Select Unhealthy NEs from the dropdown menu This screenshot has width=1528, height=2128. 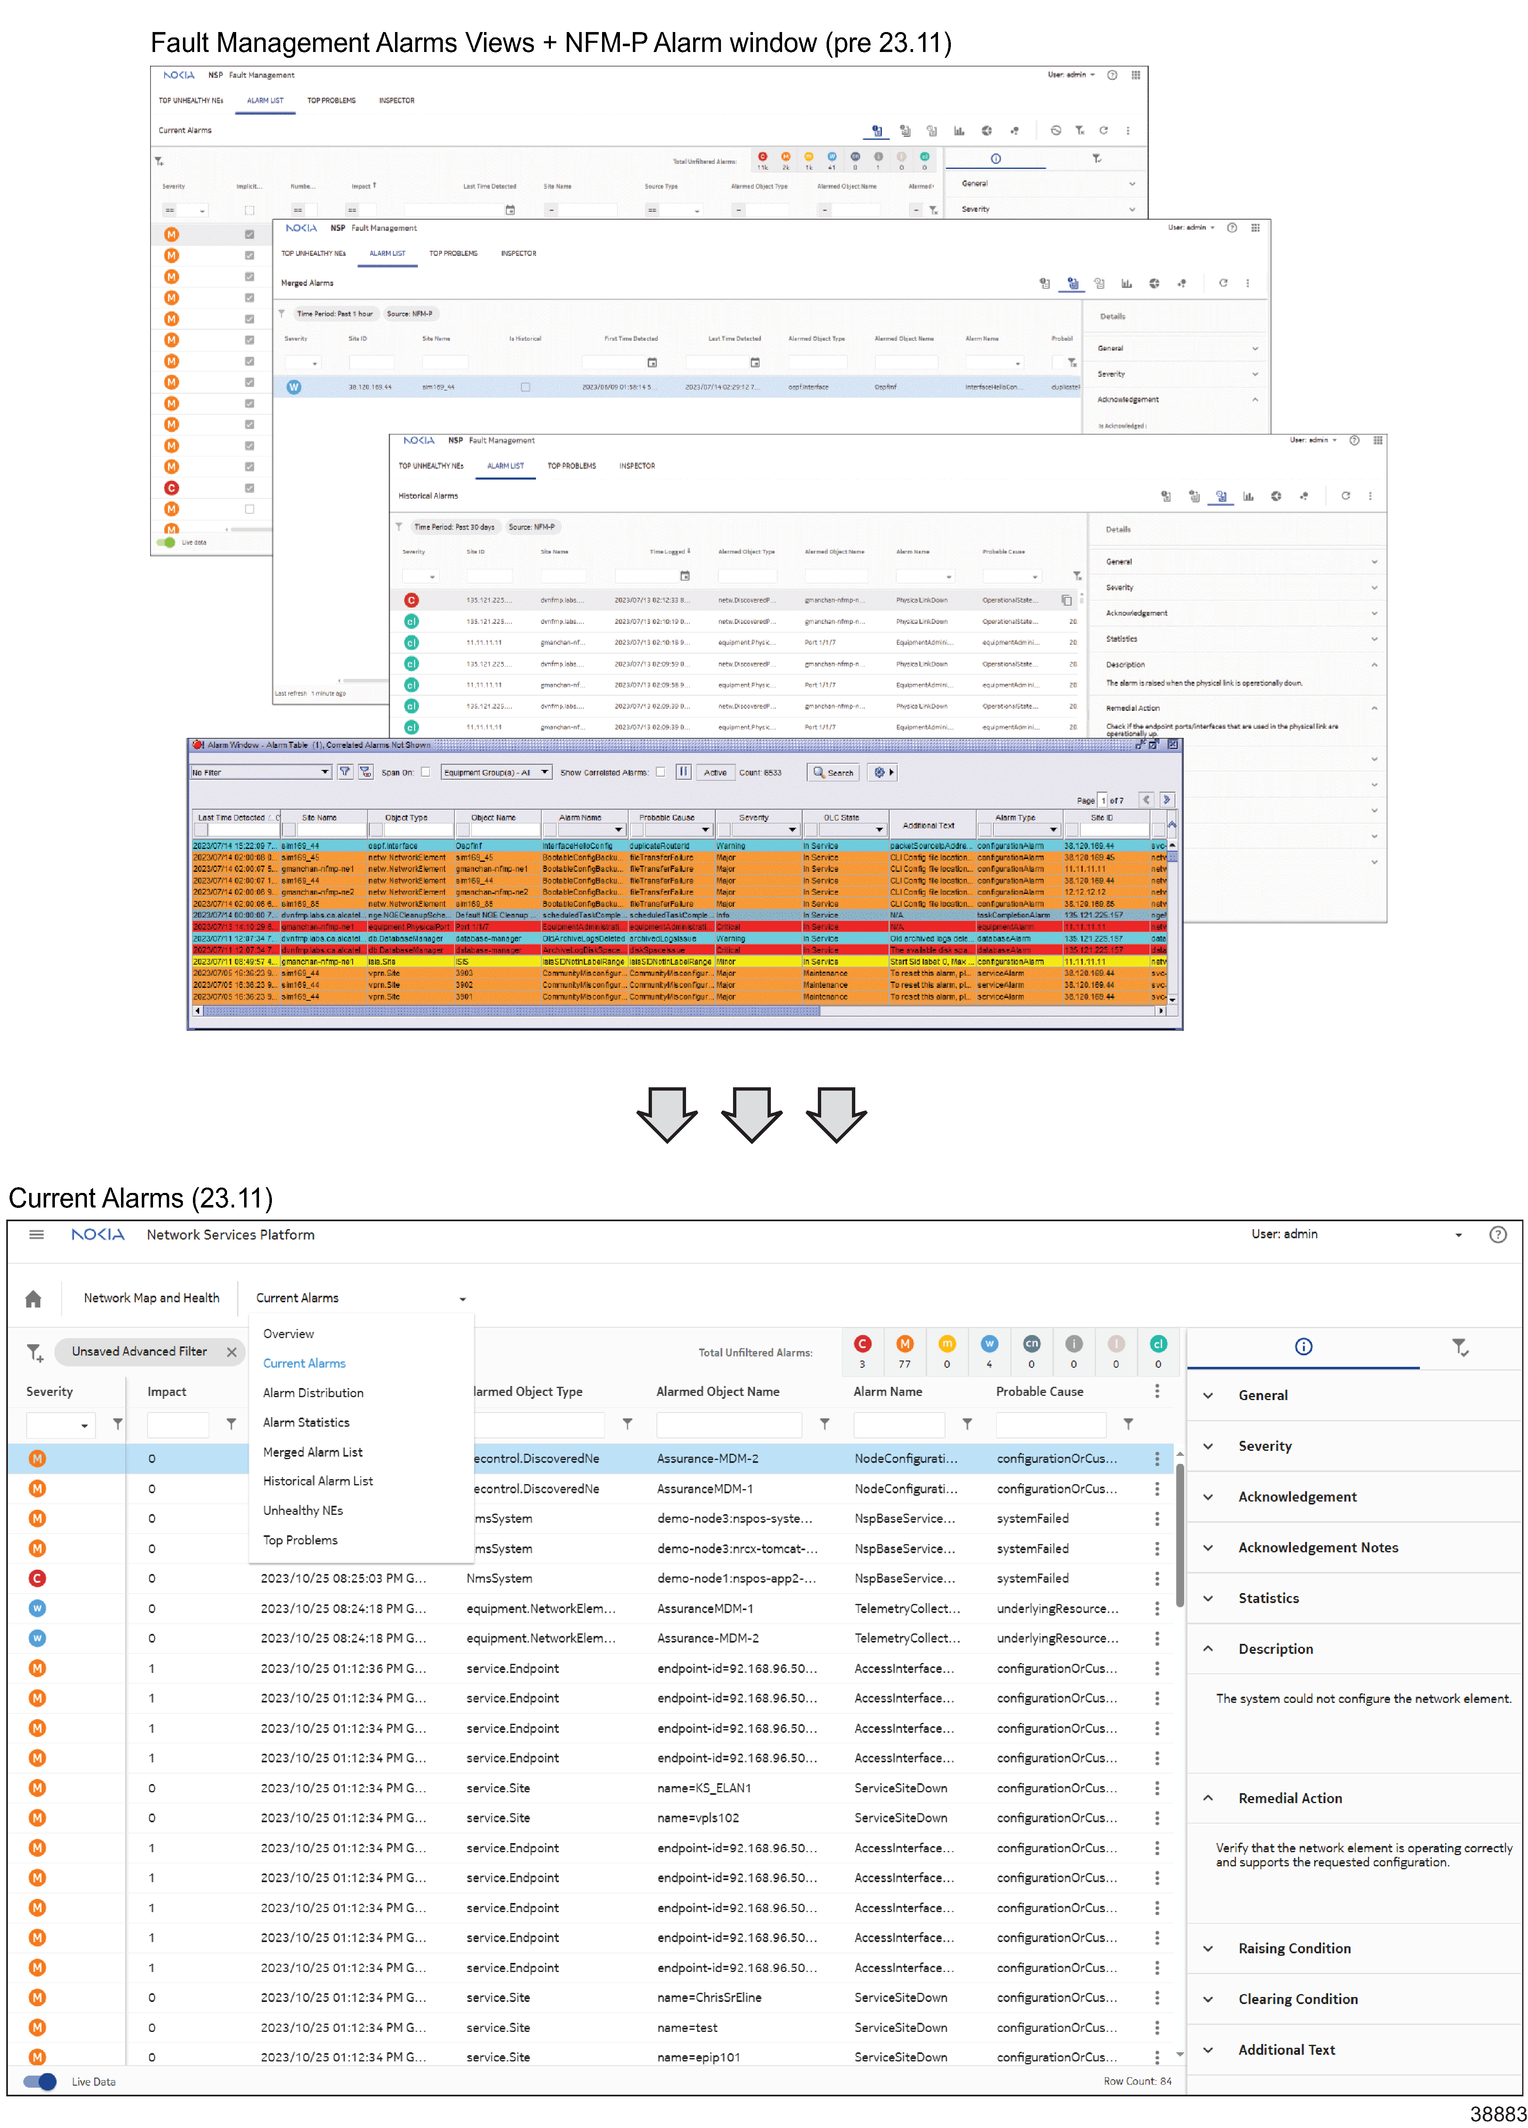tap(303, 1512)
